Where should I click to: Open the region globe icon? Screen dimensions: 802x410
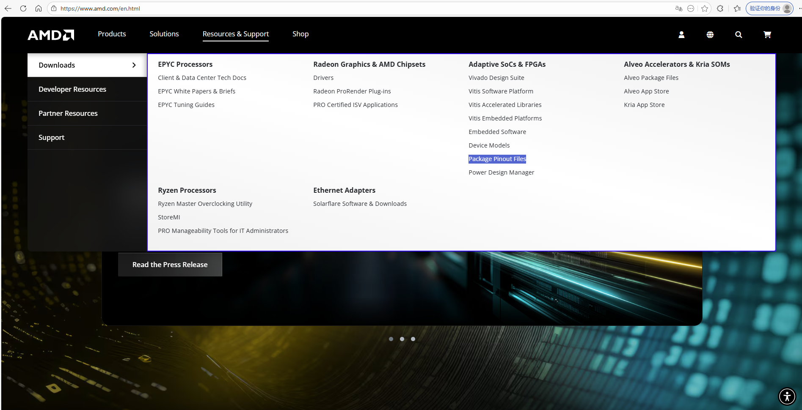point(710,35)
